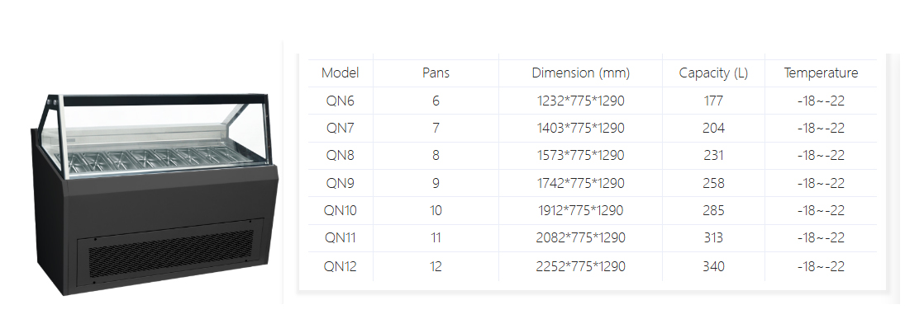Select the QN7 model cell
Image resolution: width=905 pixels, height=333 pixels.
tap(340, 128)
